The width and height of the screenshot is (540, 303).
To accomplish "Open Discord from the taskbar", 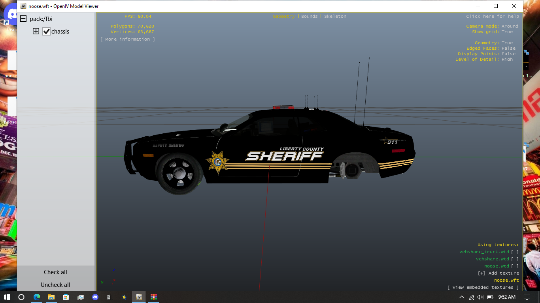I will click(95, 297).
